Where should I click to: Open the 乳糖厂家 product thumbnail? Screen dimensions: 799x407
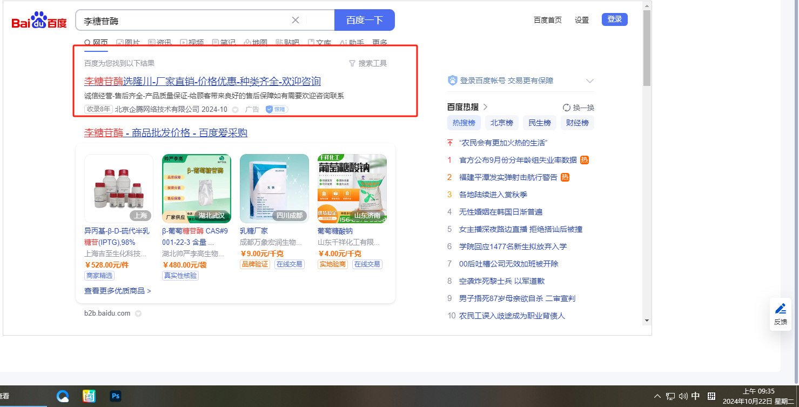coord(274,189)
